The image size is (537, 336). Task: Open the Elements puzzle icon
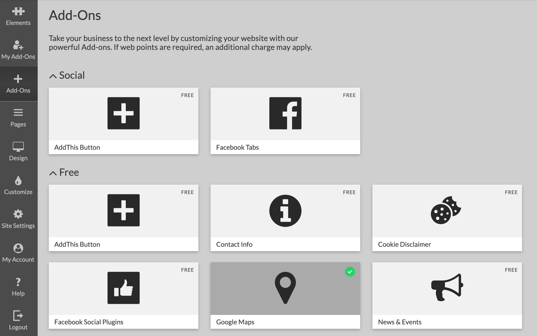click(18, 11)
